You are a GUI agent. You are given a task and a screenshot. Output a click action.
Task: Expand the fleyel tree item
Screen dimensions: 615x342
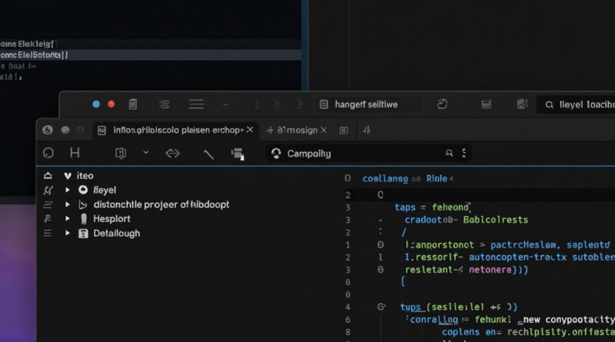68,190
